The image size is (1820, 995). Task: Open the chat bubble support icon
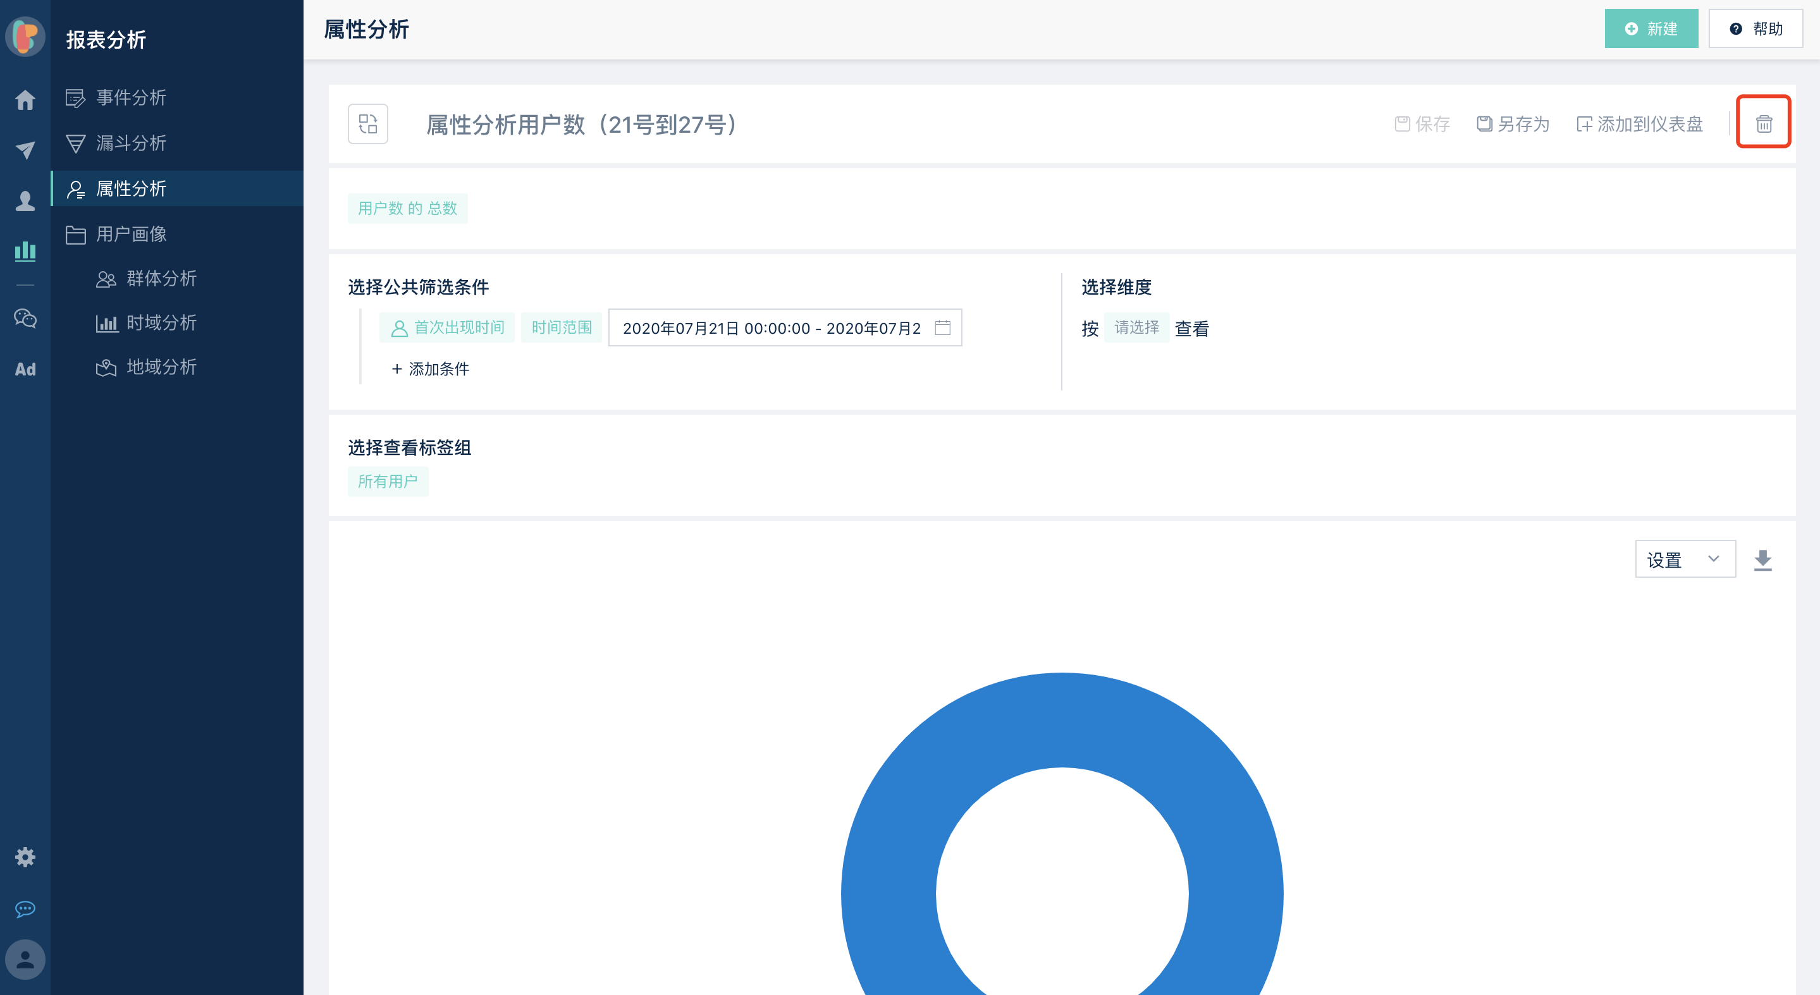click(25, 909)
